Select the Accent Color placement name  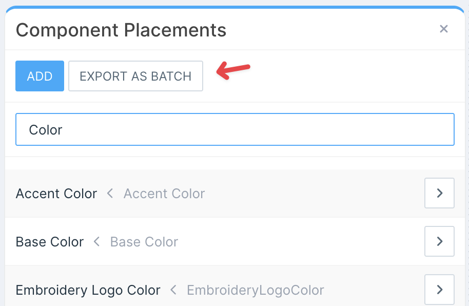point(56,194)
